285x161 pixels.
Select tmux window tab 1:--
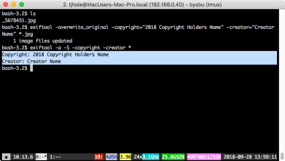(x=55, y=157)
